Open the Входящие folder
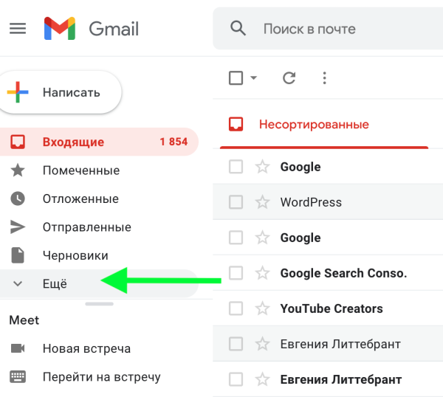The height and width of the screenshot is (397, 443). coord(73,142)
